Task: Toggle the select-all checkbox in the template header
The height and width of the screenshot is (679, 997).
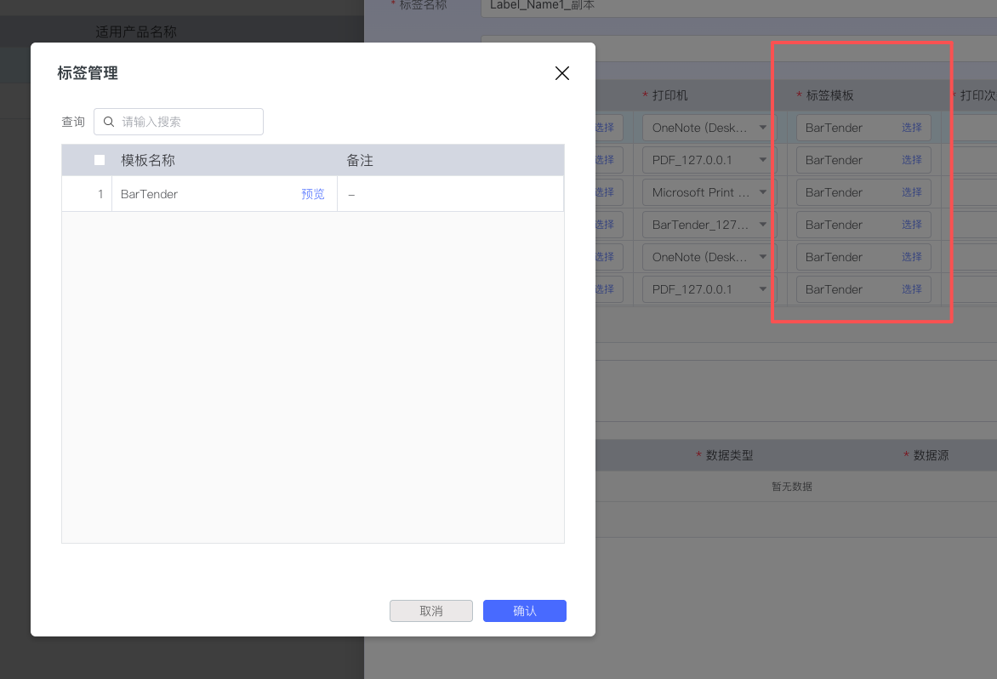Action: point(100,160)
